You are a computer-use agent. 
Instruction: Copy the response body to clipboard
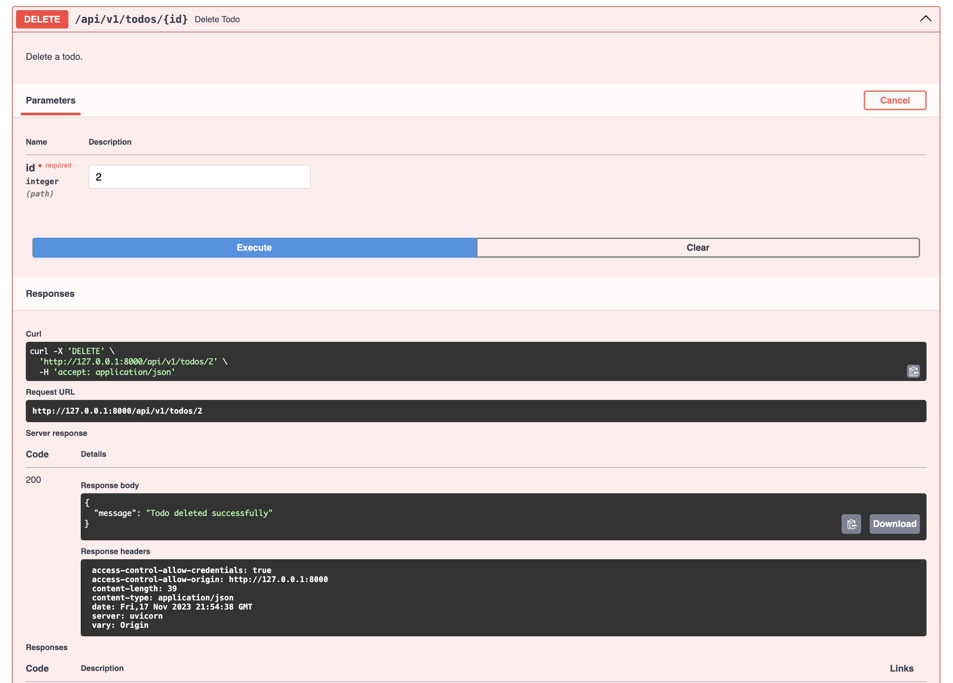[851, 524]
